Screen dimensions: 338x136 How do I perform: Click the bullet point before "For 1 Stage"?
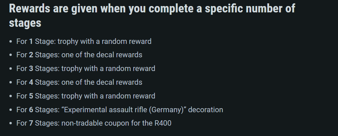click(11, 42)
